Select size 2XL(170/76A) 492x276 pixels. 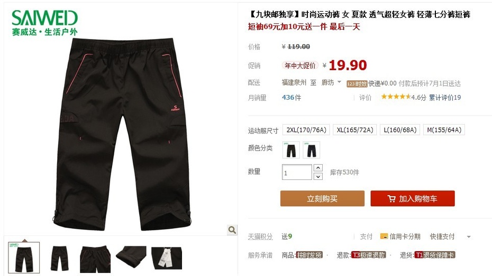pyautogui.click(x=306, y=130)
